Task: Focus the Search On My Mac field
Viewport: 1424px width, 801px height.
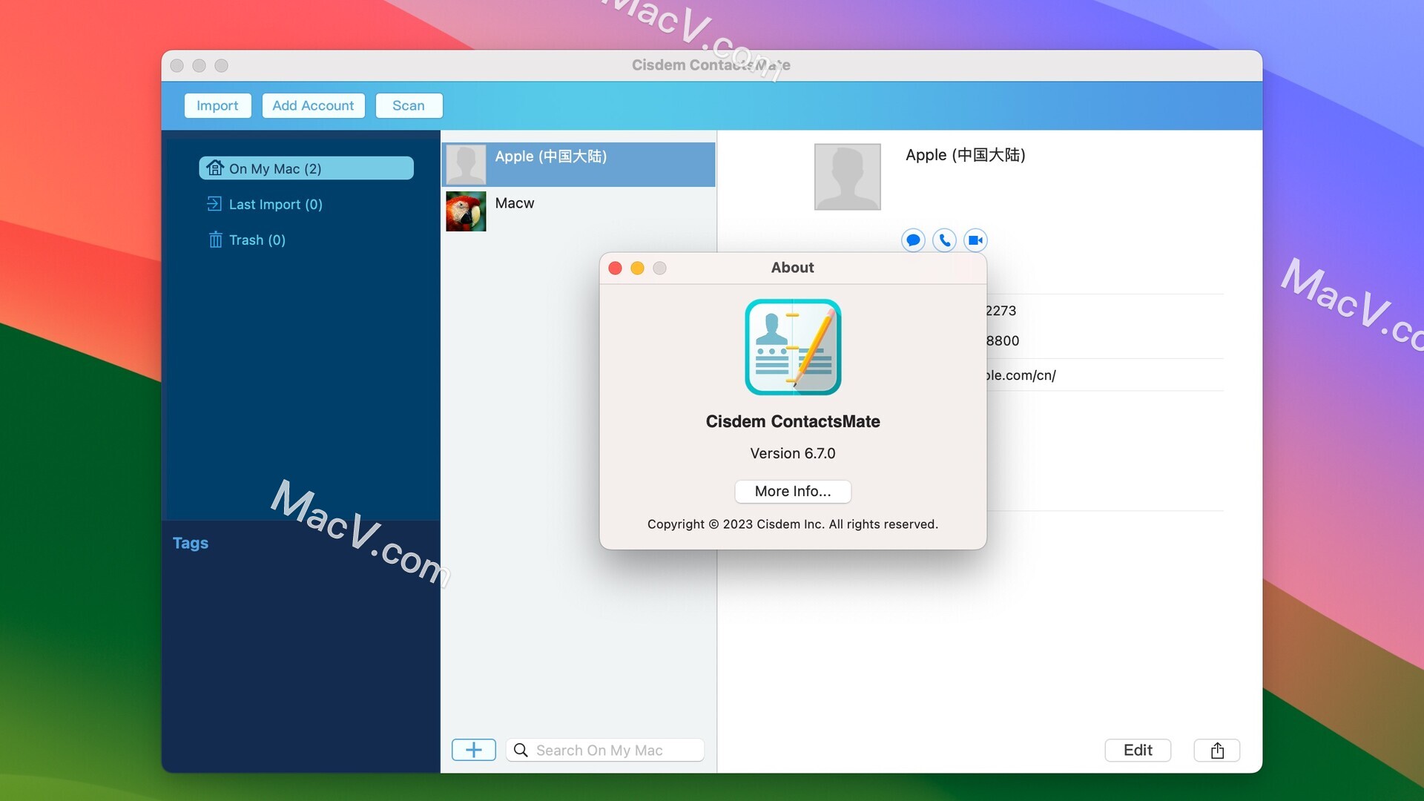Action: click(605, 750)
